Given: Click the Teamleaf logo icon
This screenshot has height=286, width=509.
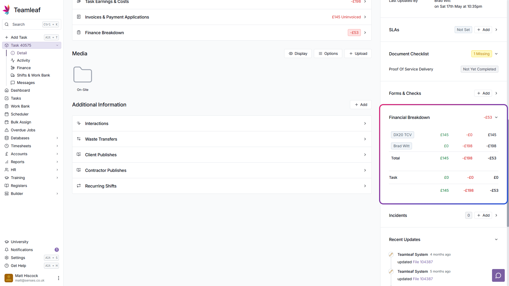Looking at the screenshot, I should pyautogui.click(x=6, y=10).
